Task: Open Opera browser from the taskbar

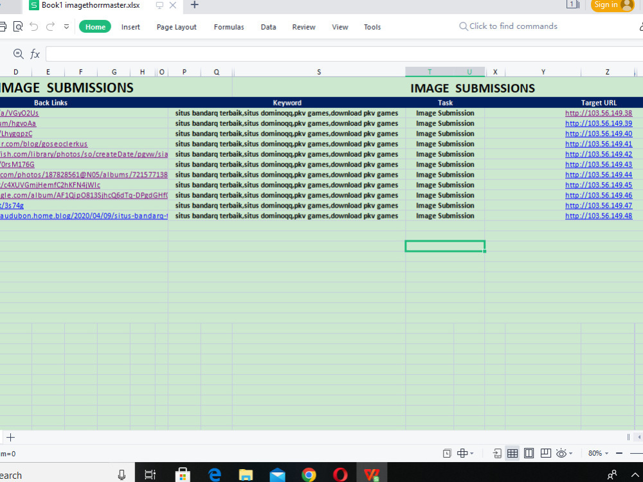Action: pos(340,475)
